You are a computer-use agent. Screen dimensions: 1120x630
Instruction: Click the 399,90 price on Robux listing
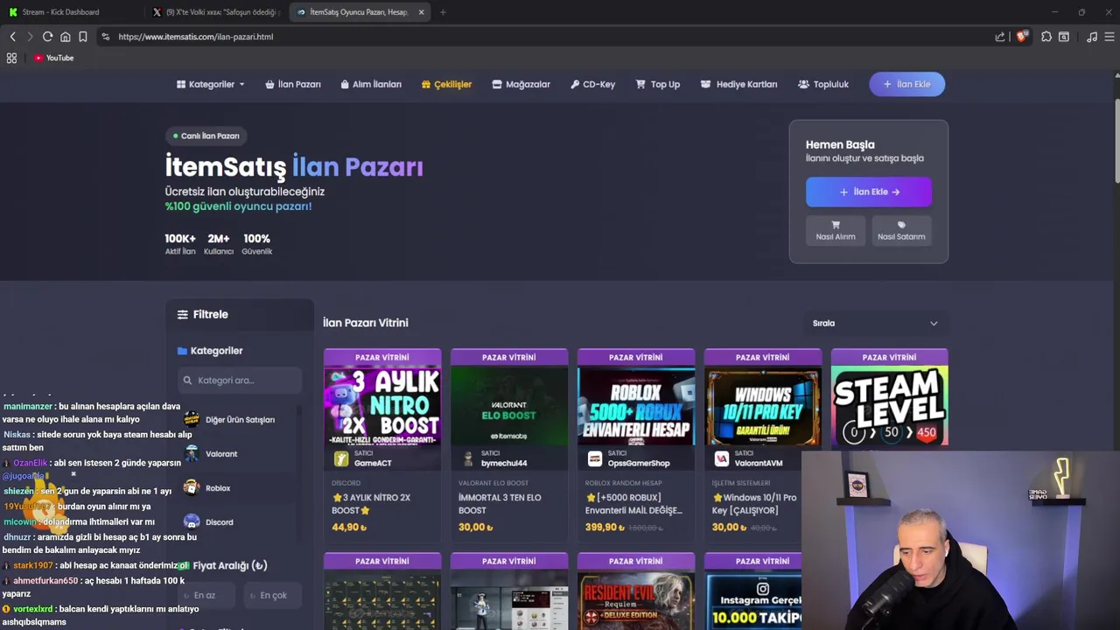click(605, 528)
